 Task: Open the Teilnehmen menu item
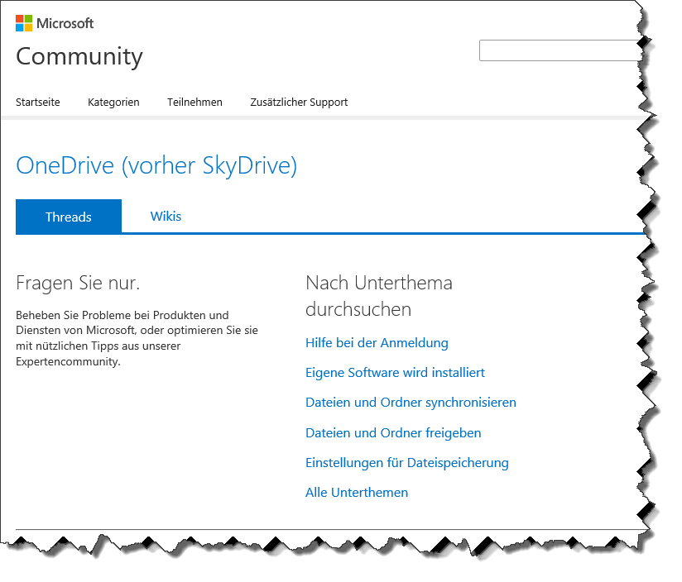[x=195, y=103]
